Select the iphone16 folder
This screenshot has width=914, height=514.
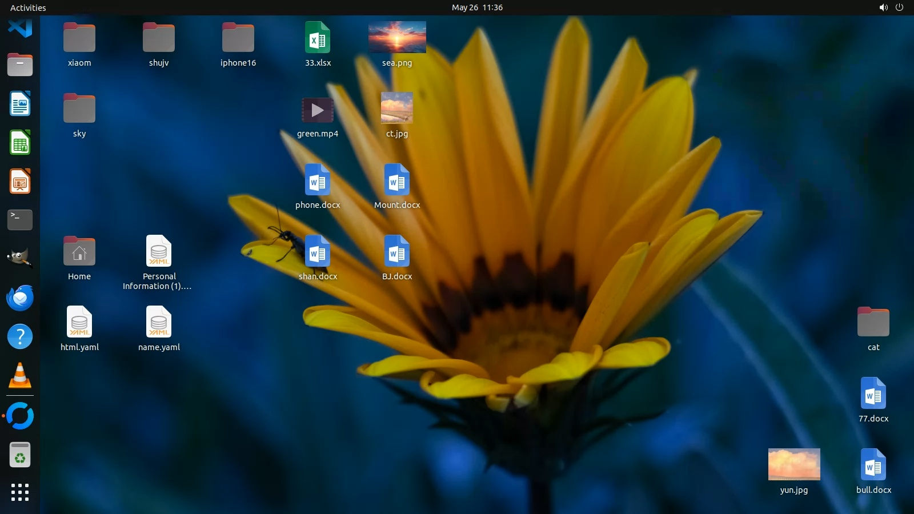[238, 38]
